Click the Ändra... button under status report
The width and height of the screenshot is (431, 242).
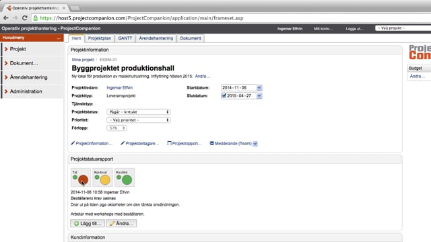pos(121,223)
